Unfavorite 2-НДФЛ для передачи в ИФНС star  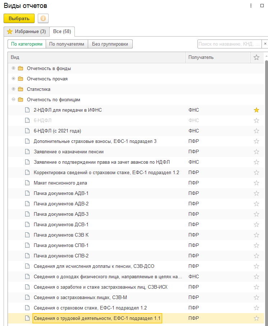(x=256, y=110)
